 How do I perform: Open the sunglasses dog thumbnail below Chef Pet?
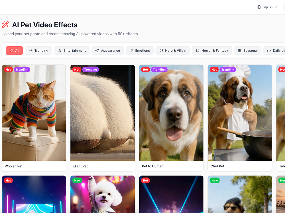point(240,194)
